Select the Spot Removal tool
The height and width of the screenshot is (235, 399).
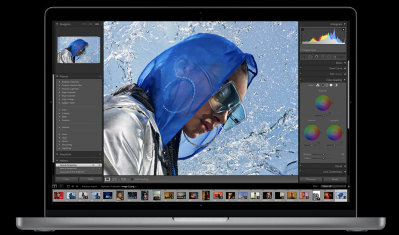tap(311, 57)
